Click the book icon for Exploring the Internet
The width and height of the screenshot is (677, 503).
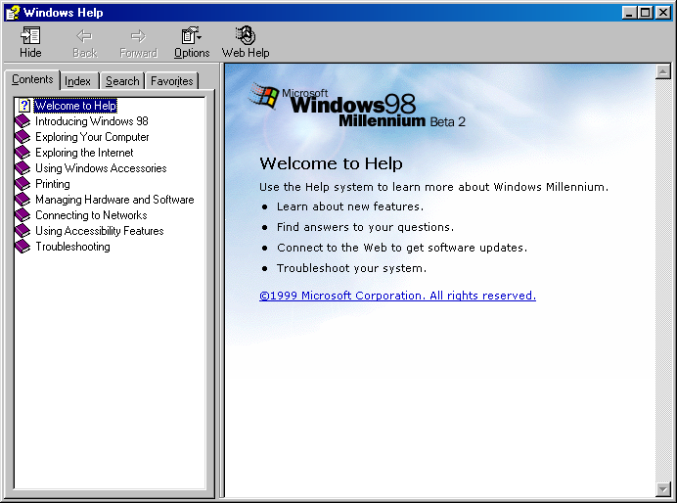(23, 153)
